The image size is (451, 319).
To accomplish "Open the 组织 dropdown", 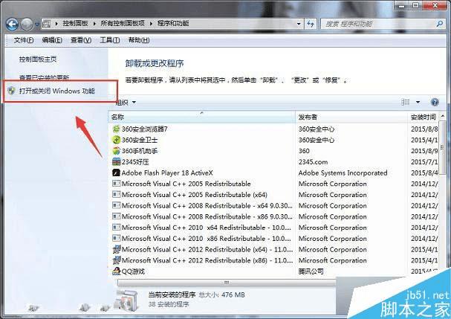I will pos(126,102).
